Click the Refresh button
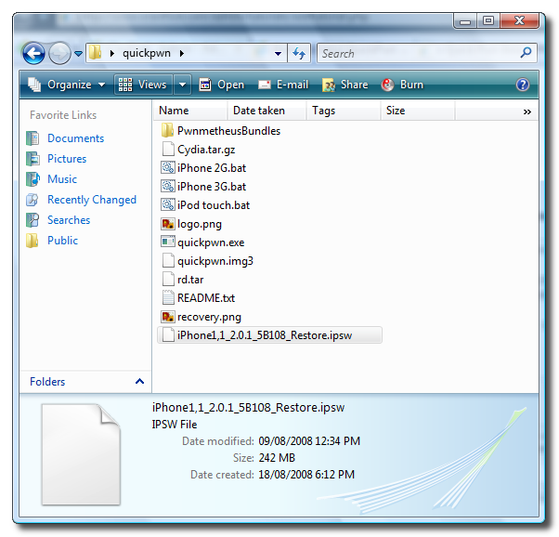Image resolution: width=559 pixels, height=537 pixels. (299, 53)
